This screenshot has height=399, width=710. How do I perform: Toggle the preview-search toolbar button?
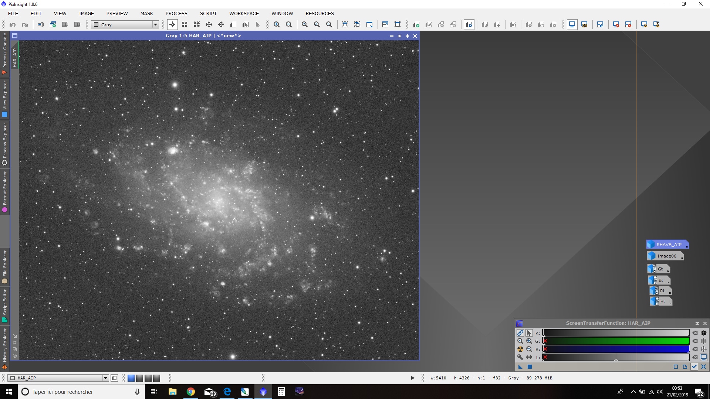469,25
